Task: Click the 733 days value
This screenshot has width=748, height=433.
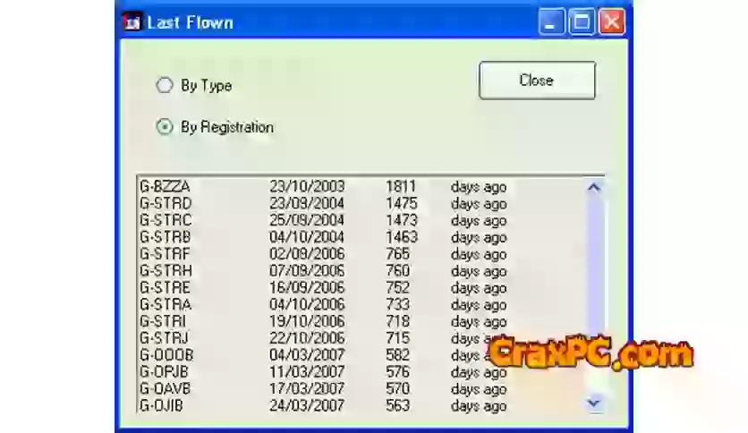Action: (398, 304)
